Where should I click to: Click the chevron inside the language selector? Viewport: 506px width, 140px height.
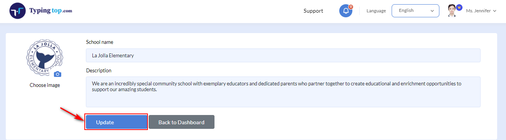(x=432, y=11)
